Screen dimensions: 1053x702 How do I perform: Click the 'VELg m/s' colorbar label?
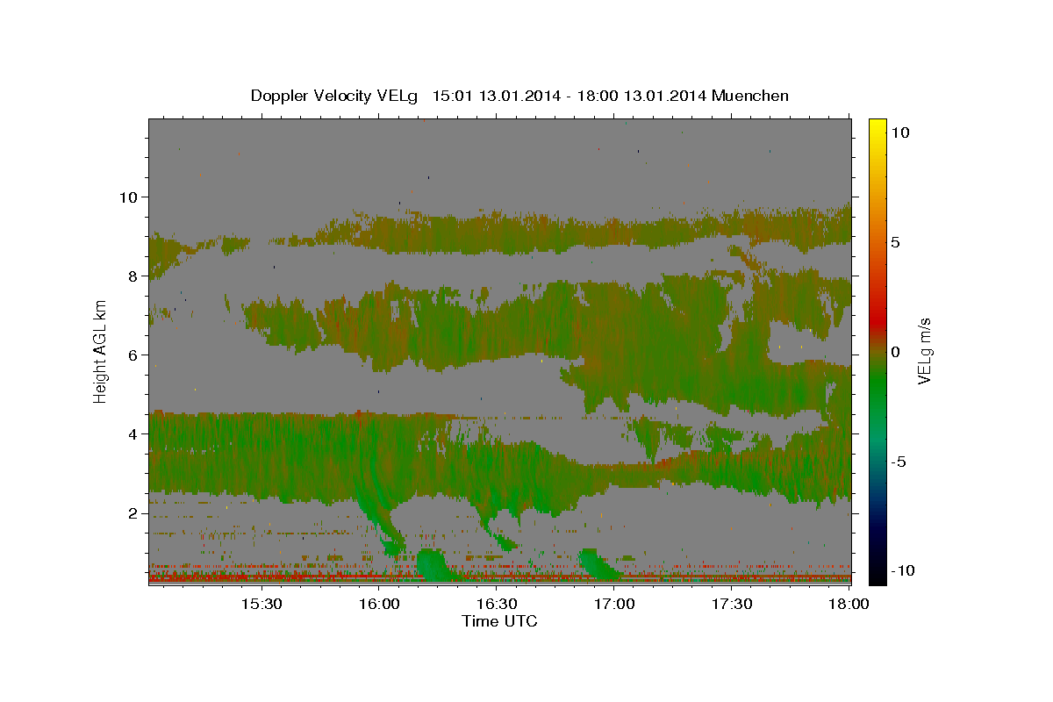pyautogui.click(x=924, y=351)
